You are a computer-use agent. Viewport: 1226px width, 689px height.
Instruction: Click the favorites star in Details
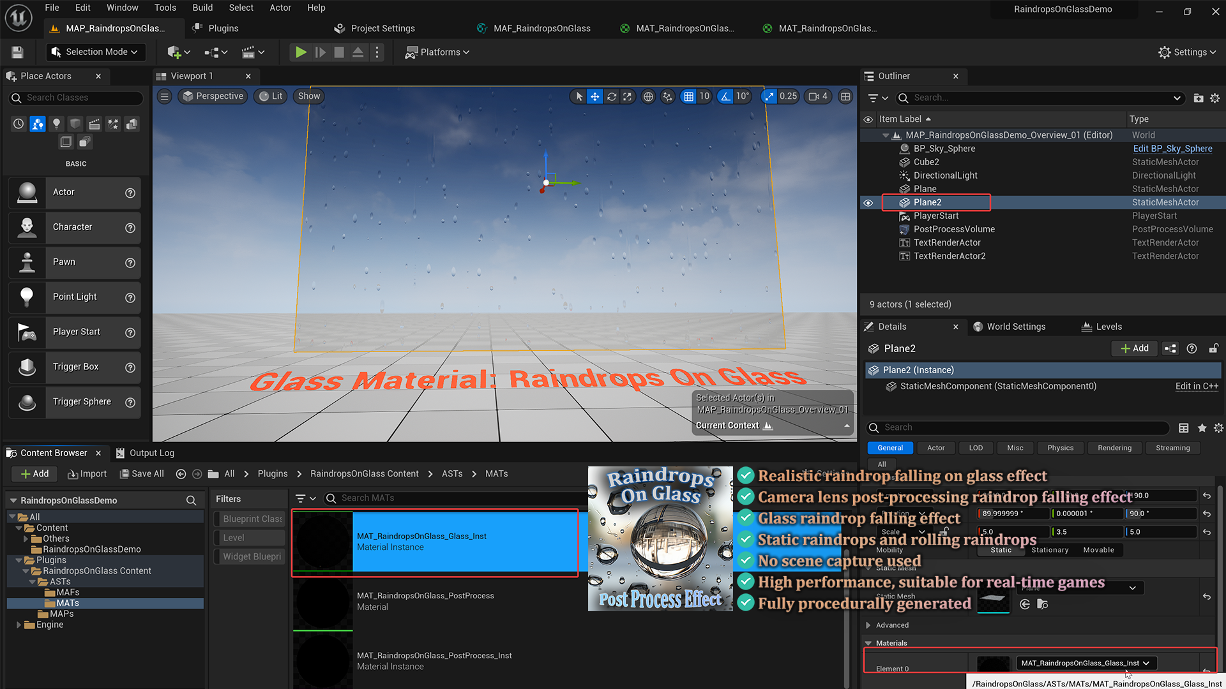(x=1202, y=428)
